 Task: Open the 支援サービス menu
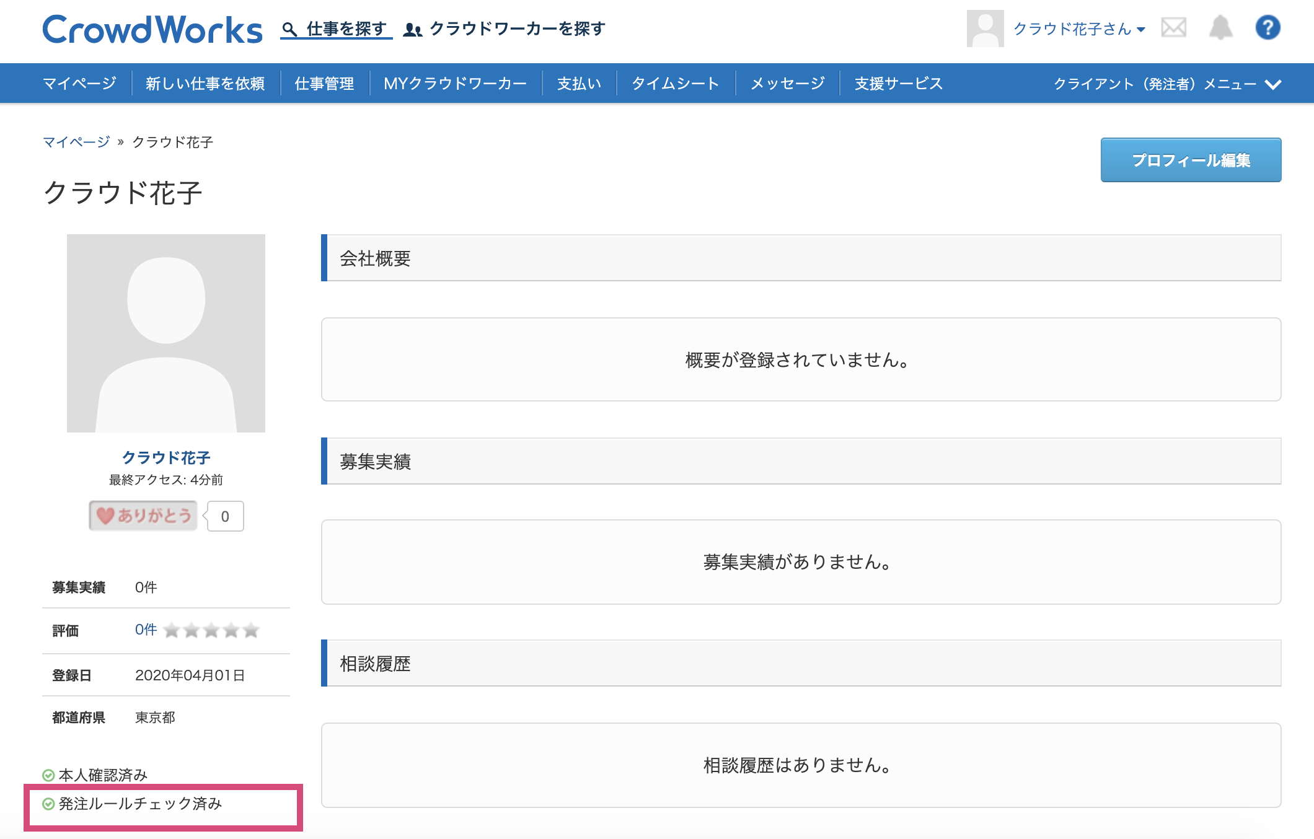point(898,84)
